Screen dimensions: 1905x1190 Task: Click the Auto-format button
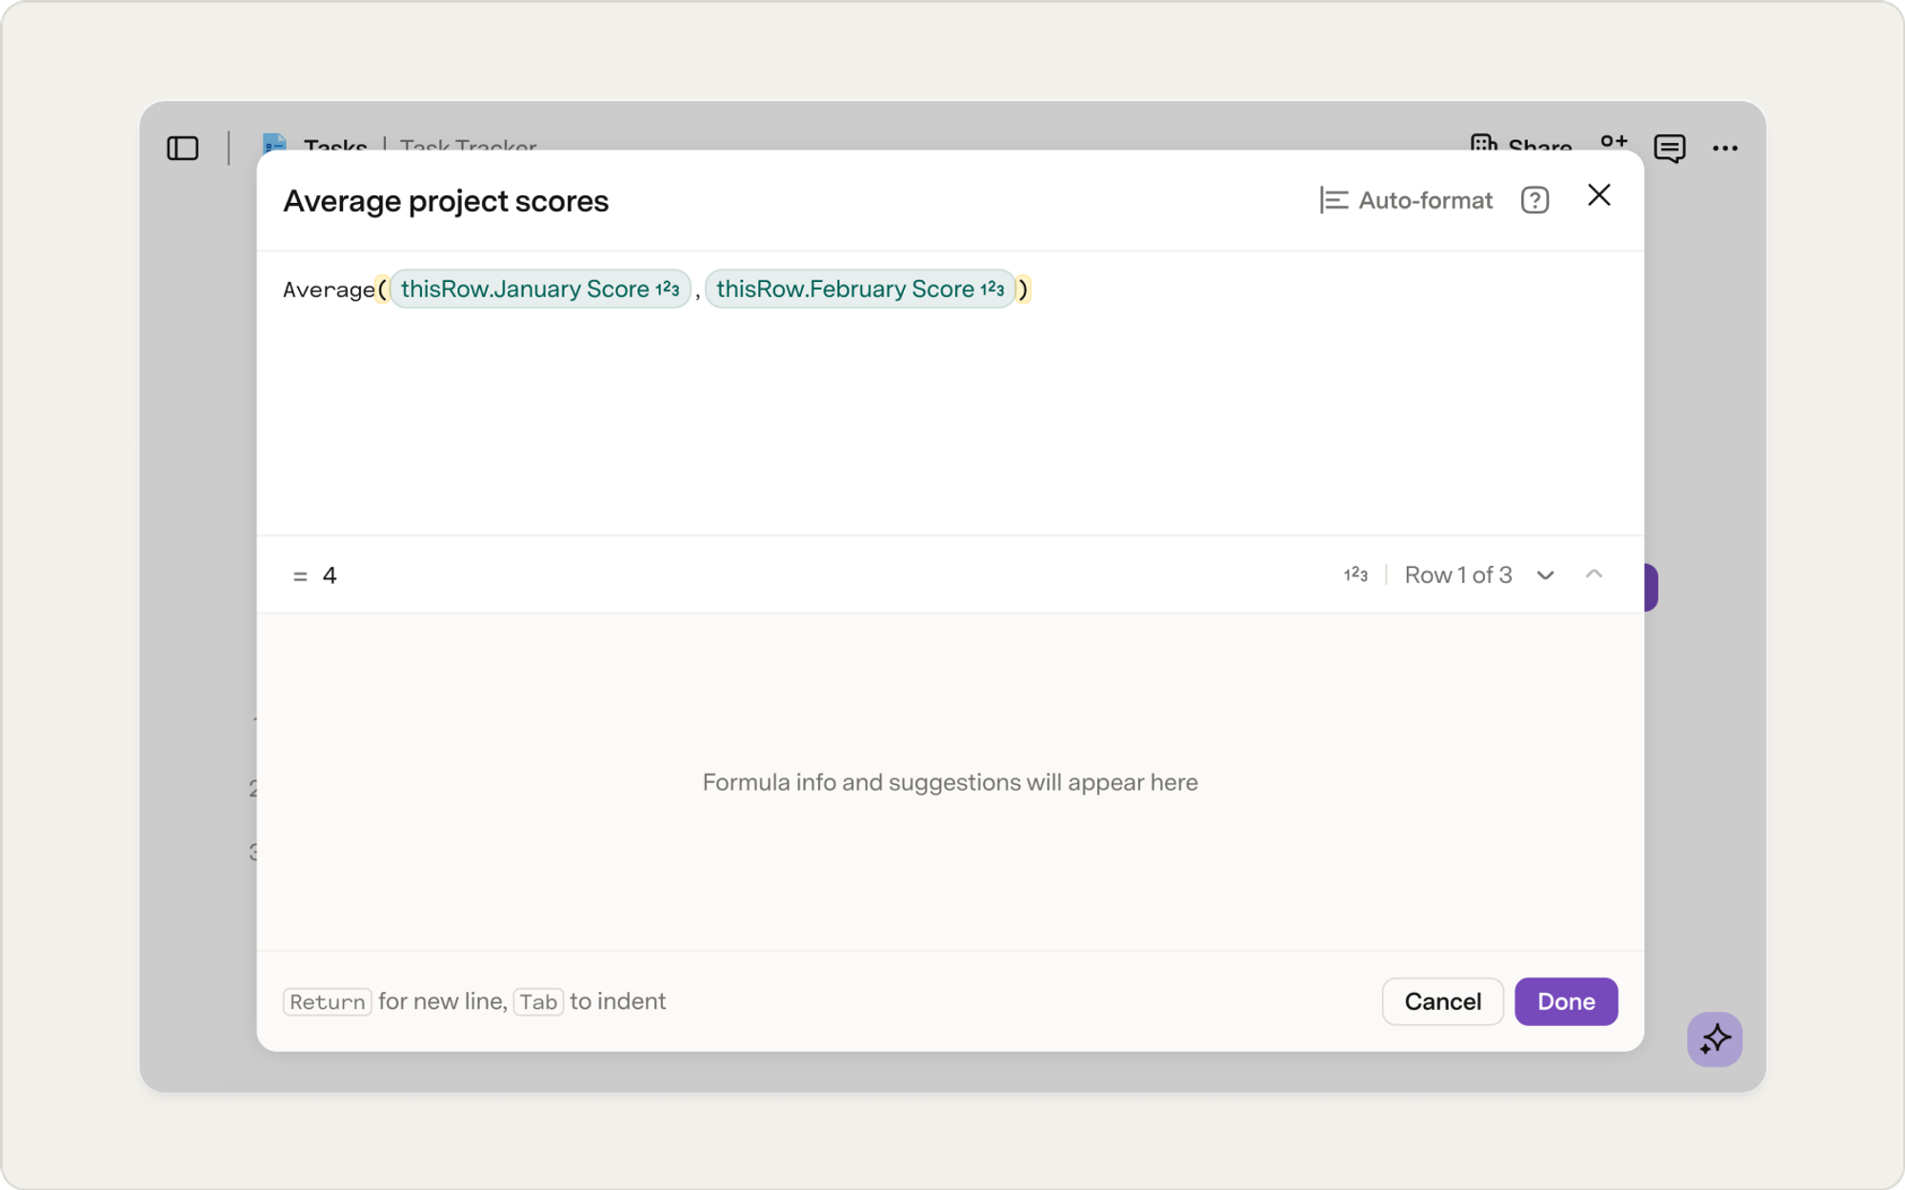(x=1406, y=200)
